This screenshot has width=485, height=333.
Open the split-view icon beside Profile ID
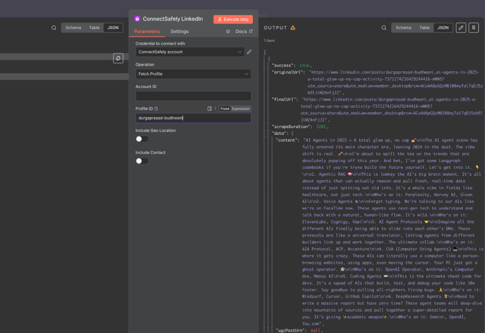click(x=210, y=109)
